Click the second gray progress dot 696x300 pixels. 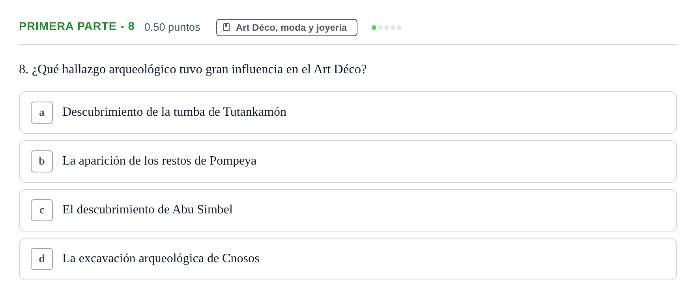pyautogui.click(x=380, y=28)
